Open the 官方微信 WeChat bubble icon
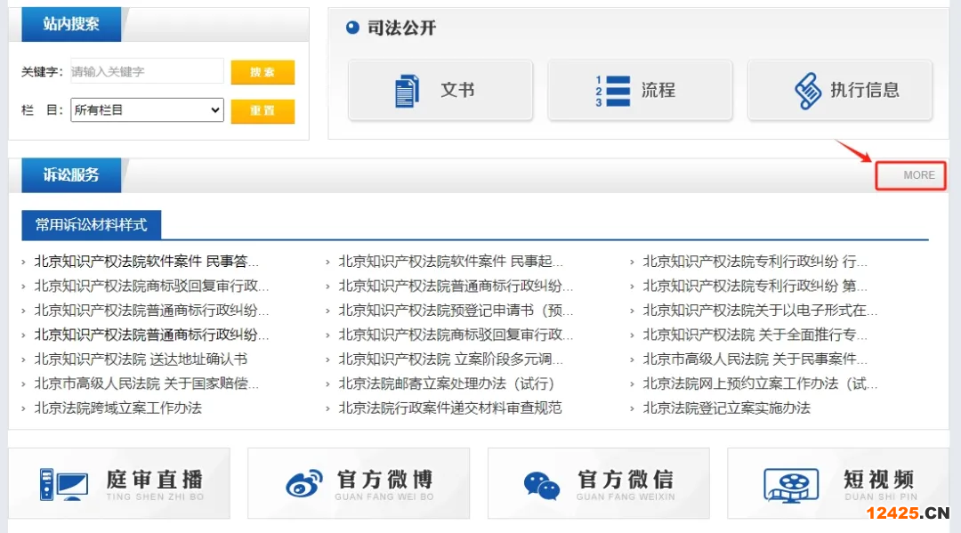 pyautogui.click(x=542, y=485)
